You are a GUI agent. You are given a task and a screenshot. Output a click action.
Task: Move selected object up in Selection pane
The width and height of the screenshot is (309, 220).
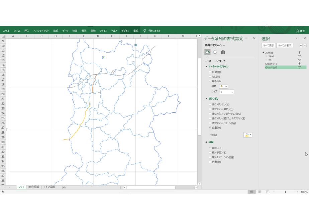301,46
